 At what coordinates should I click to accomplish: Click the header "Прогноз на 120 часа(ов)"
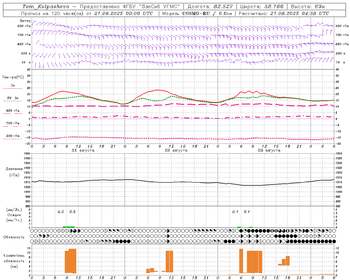point(52,13)
